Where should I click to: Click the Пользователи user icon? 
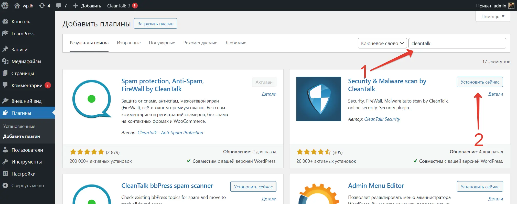coord(5,150)
